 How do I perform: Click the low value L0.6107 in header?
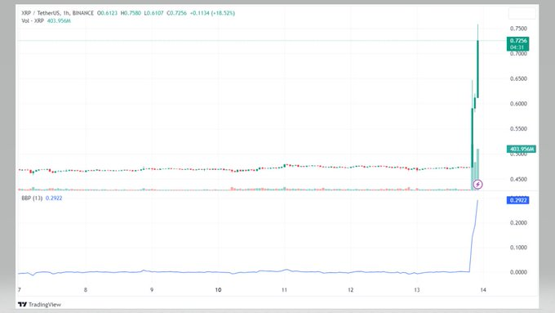(153, 13)
